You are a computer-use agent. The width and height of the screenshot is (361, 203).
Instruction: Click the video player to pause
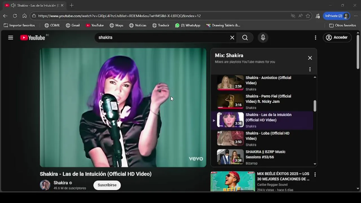(123, 107)
